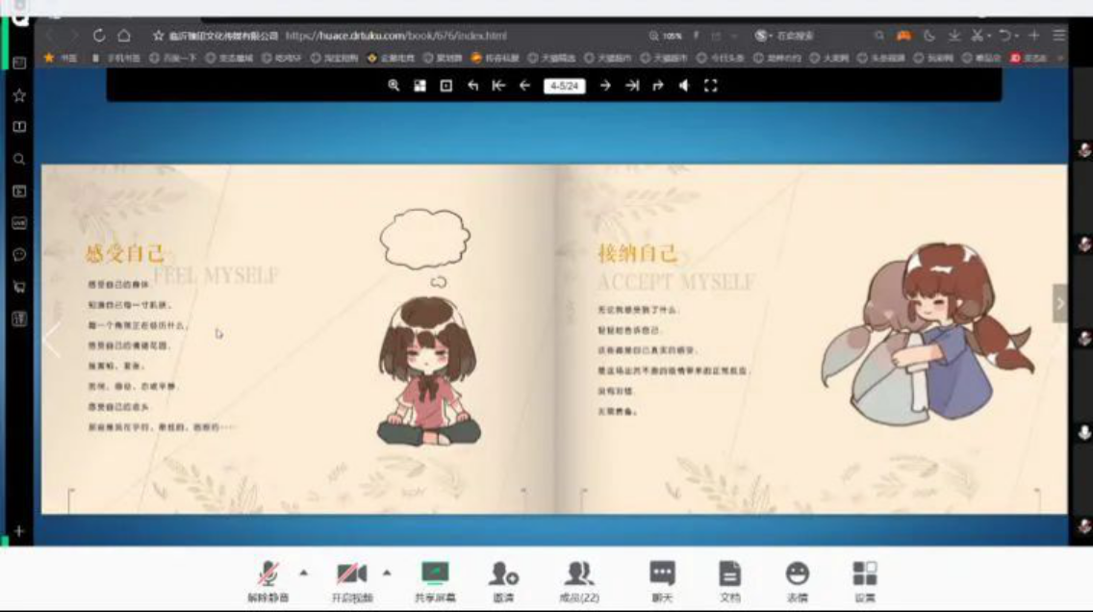The width and height of the screenshot is (1093, 612).
Task: Expand the right-side panel chevron on book
Action: pos(1060,303)
